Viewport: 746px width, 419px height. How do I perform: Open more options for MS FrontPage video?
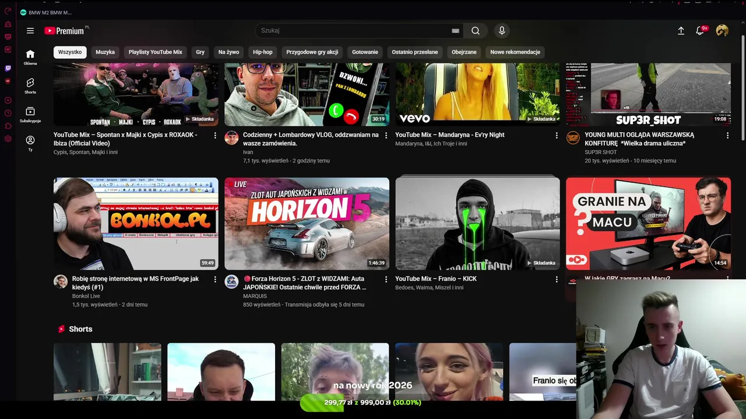tap(215, 279)
